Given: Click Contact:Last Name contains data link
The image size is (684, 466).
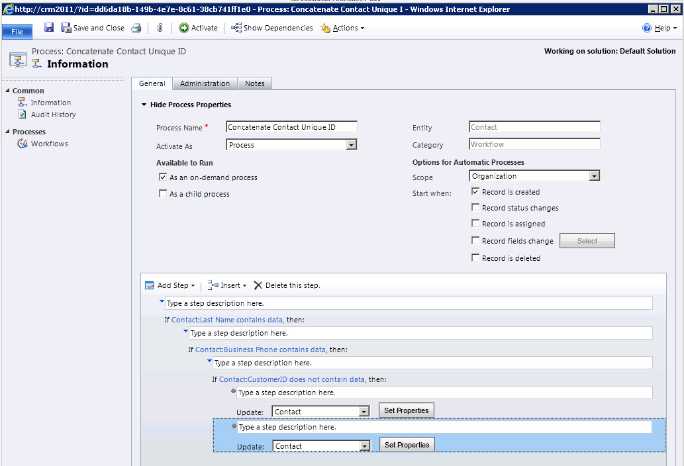Looking at the screenshot, I should click(227, 320).
